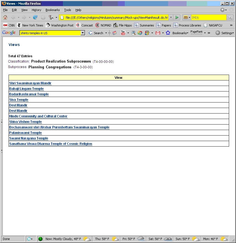
Task: Open the Gmail icon dropdown arrow
Action: click(x=163, y=33)
